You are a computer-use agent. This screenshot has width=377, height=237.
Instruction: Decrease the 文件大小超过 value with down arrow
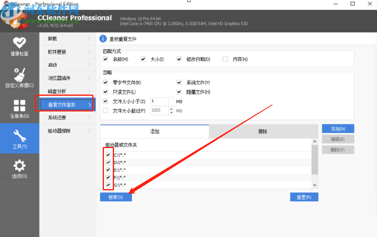[x=172, y=113]
